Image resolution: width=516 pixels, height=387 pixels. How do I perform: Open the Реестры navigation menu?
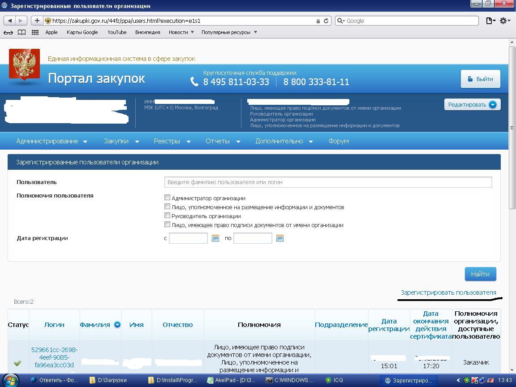172,141
